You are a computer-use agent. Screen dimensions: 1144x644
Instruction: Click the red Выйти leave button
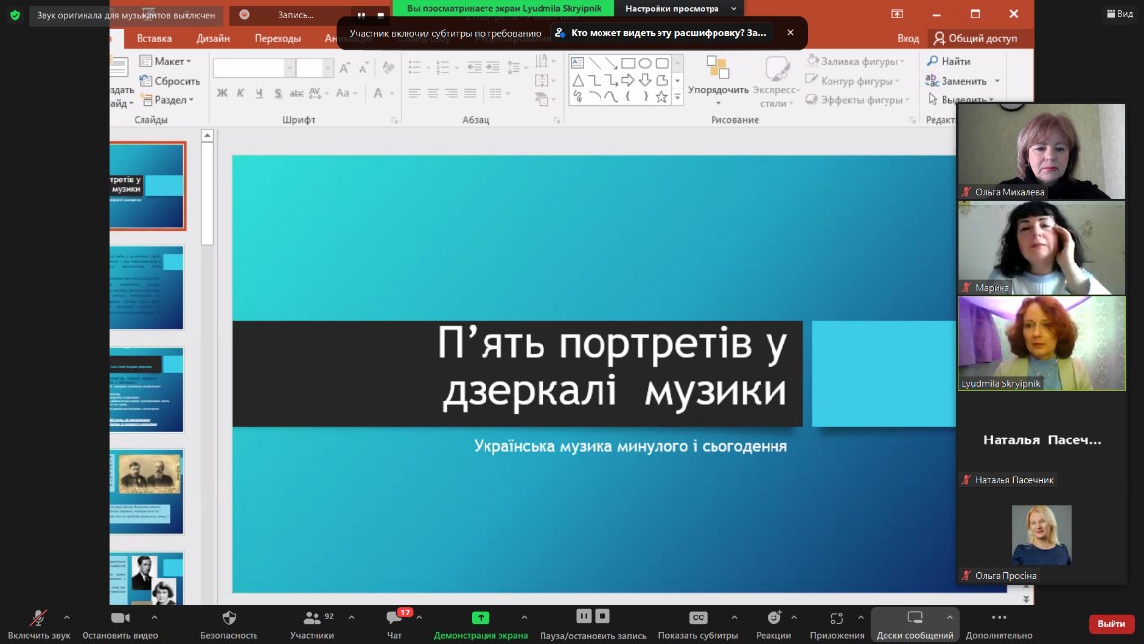click(x=1112, y=623)
